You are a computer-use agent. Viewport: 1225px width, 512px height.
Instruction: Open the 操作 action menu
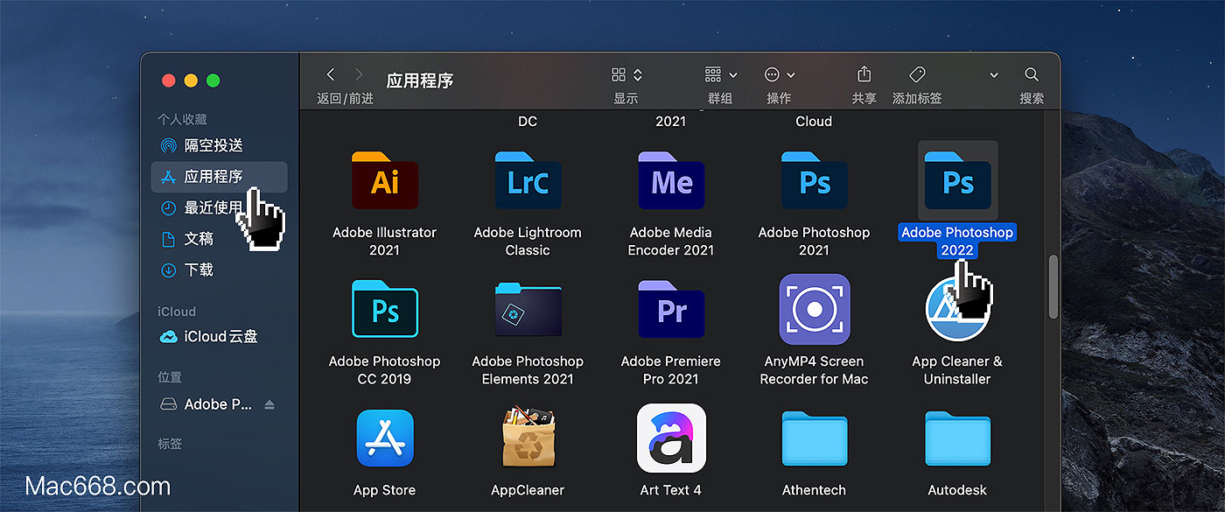click(779, 75)
